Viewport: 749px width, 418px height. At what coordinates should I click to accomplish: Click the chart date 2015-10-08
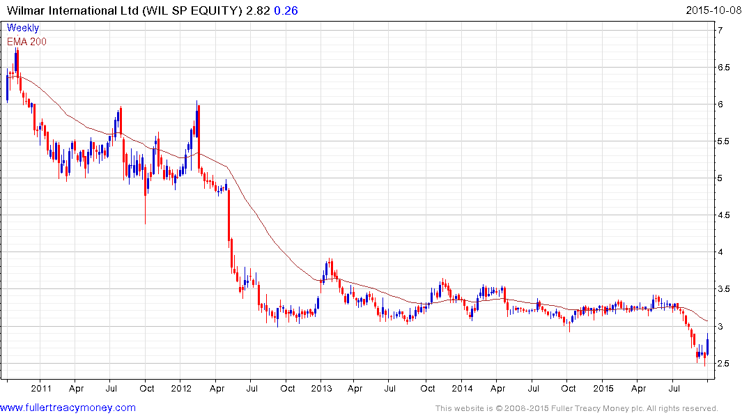tap(713, 10)
